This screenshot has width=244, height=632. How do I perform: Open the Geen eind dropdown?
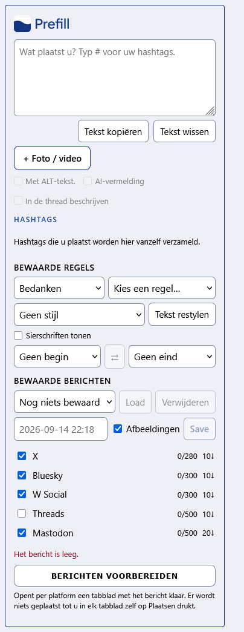pos(172,357)
